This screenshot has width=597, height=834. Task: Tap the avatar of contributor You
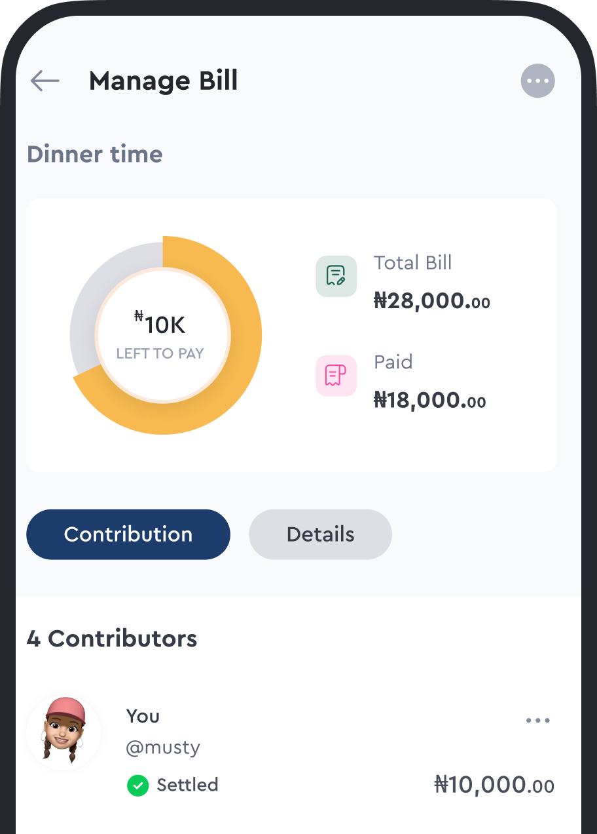(x=63, y=732)
